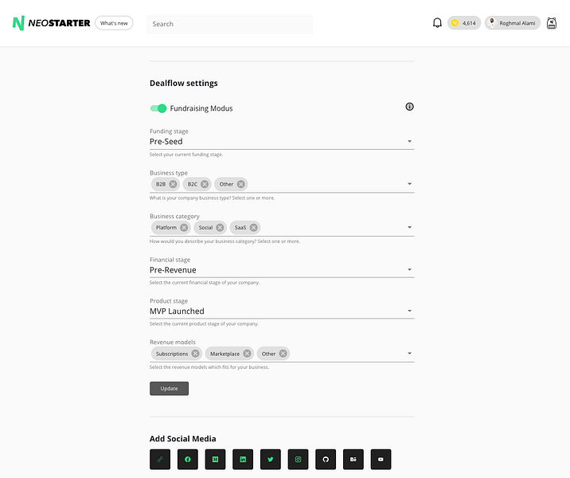Add a website link icon

(x=160, y=460)
